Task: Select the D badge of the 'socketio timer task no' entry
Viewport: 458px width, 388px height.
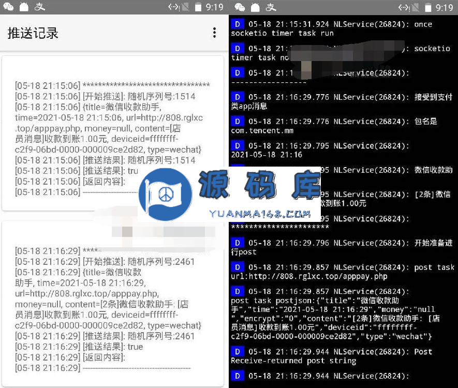Action: (x=238, y=48)
